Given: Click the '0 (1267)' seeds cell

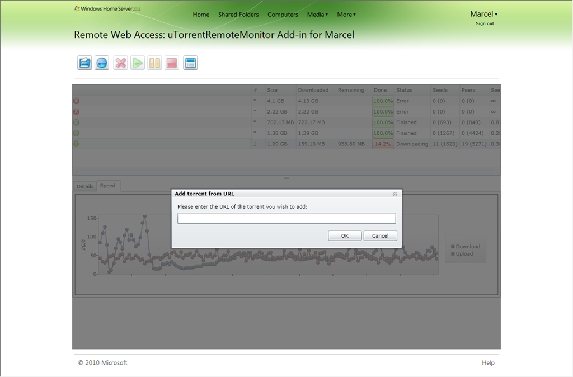Looking at the screenshot, I should [x=444, y=133].
